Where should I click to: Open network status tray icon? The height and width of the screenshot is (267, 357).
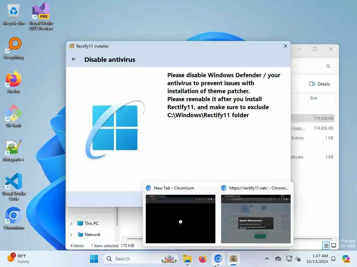[x=289, y=259]
